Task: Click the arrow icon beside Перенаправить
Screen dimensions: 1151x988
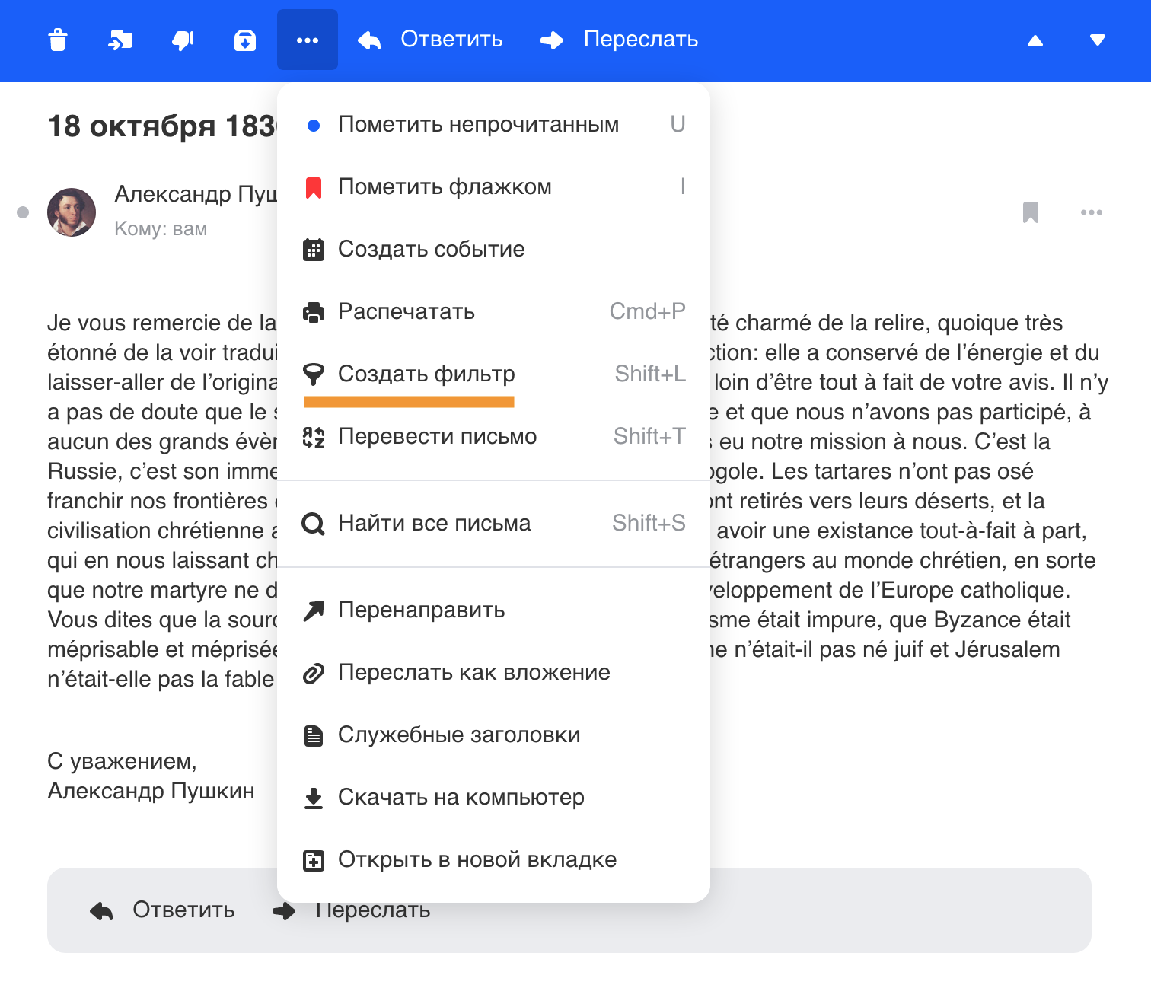Action: pos(313,610)
